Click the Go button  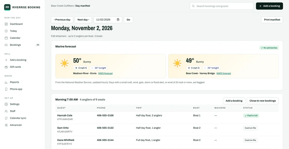click(128, 20)
